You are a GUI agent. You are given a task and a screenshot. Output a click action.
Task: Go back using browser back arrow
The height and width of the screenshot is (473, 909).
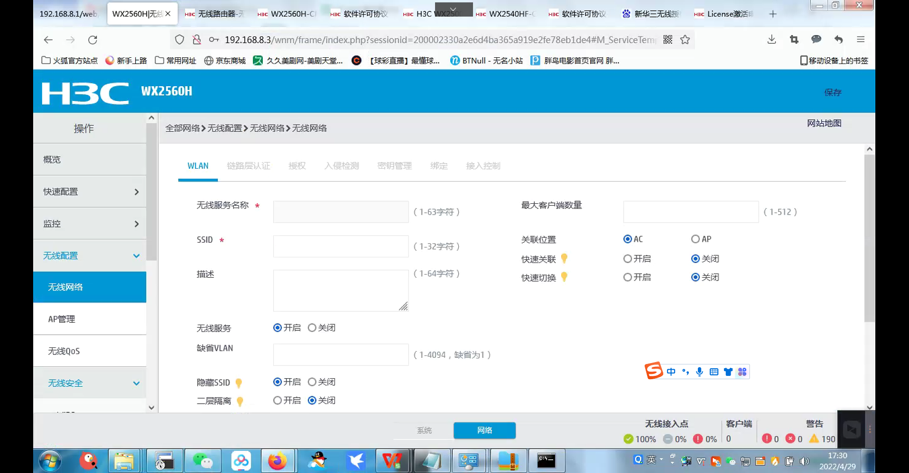(x=48, y=40)
